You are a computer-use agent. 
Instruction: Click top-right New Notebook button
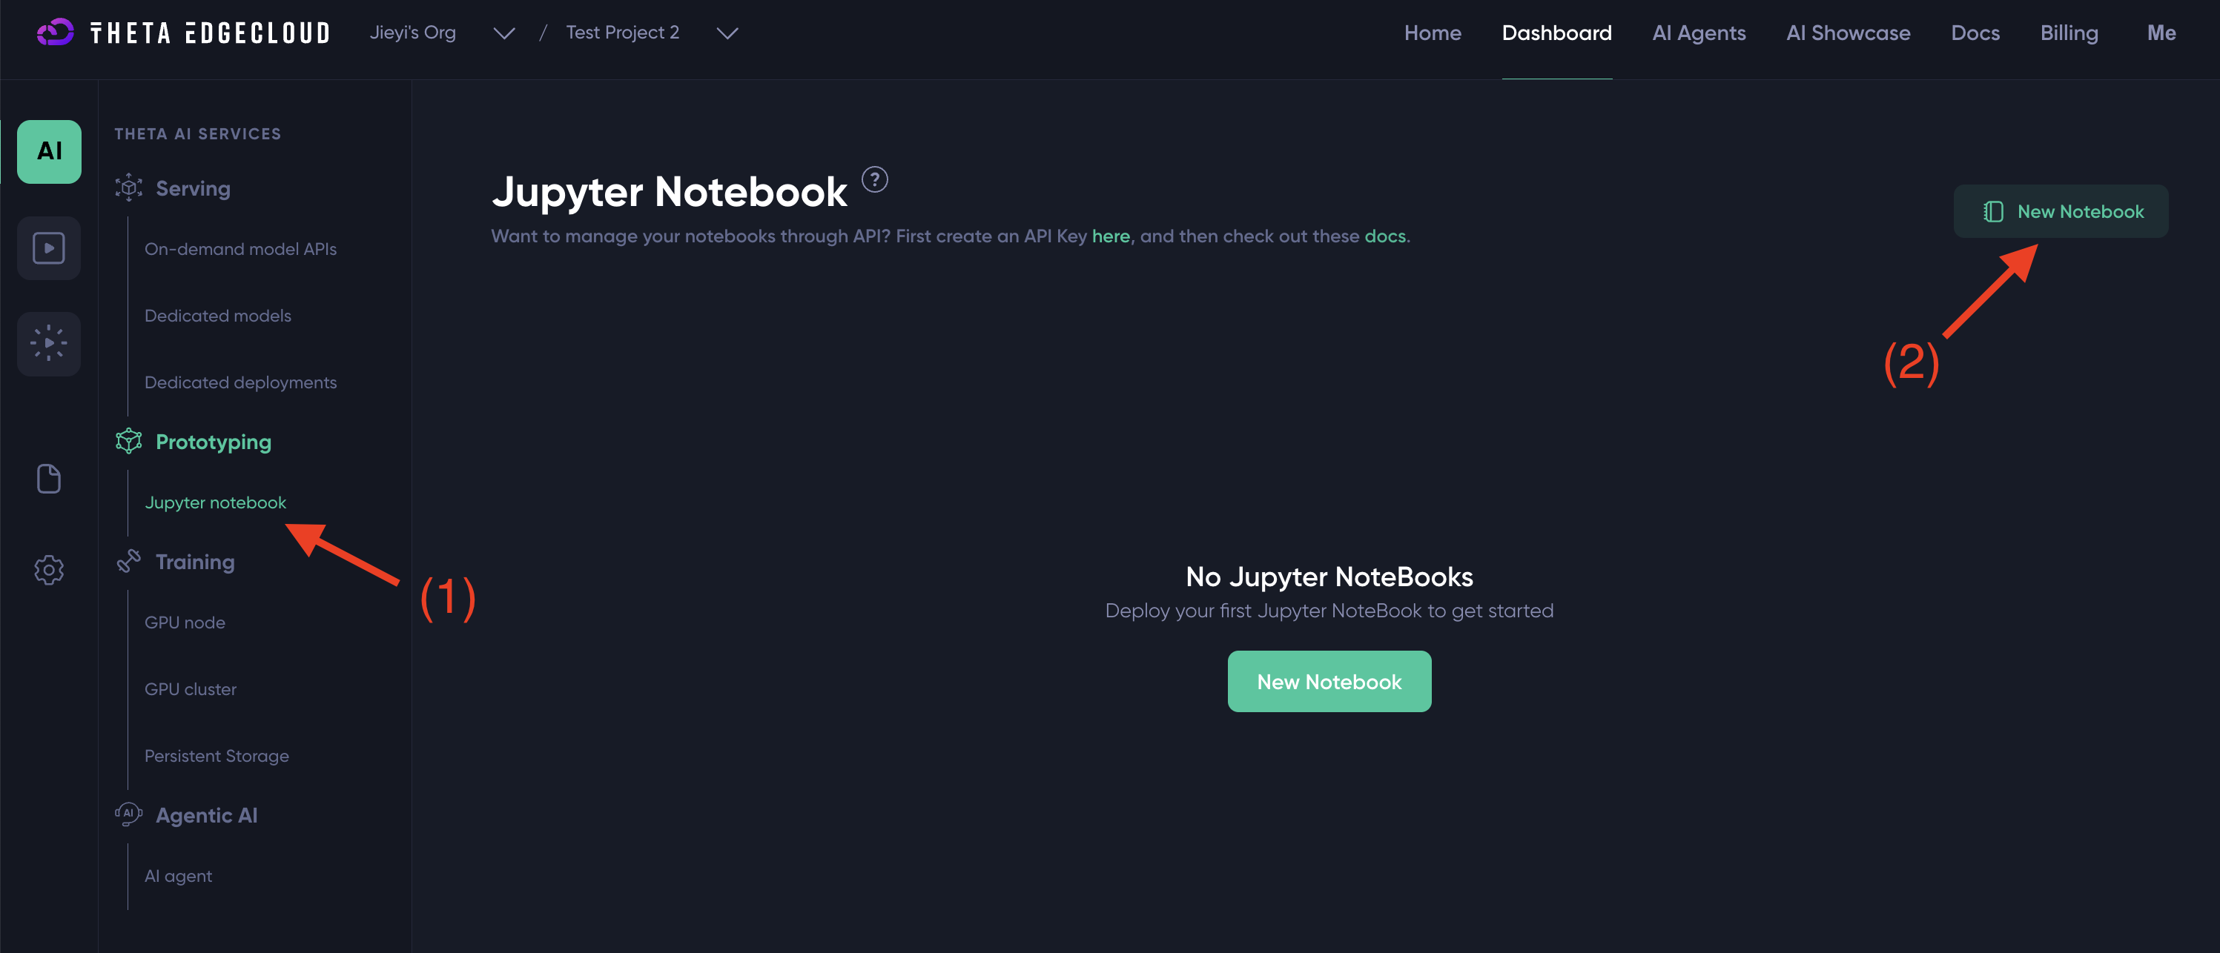tap(2061, 211)
